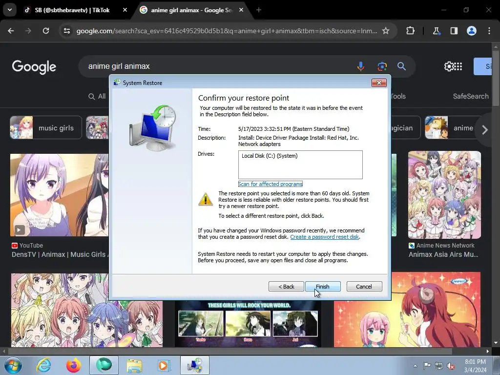Switch to the TikTok SB browser tab
The height and width of the screenshot is (375, 500).
pyautogui.click(x=72, y=10)
